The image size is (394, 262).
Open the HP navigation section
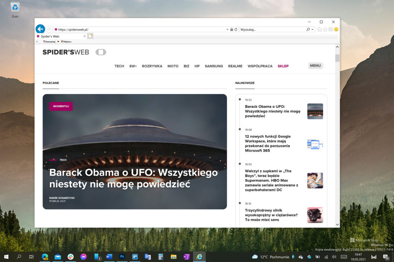coord(197,66)
